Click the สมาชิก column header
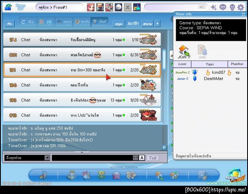The width and height of the screenshot is (248, 194). tap(133, 24)
